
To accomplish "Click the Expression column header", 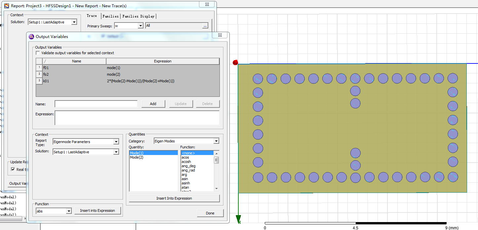I will coord(163,61).
